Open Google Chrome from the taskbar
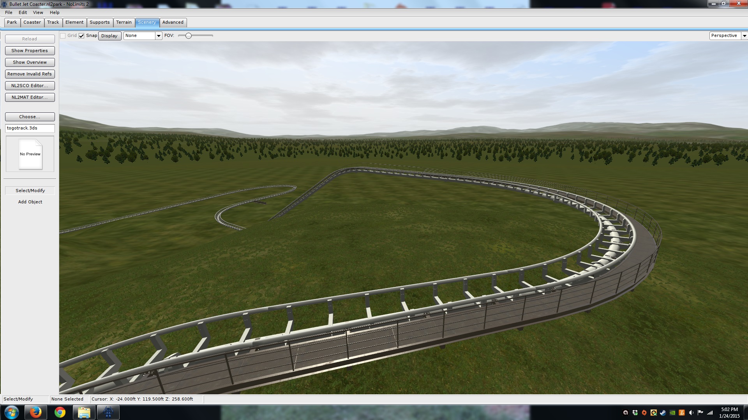748x420 pixels. (x=60, y=412)
